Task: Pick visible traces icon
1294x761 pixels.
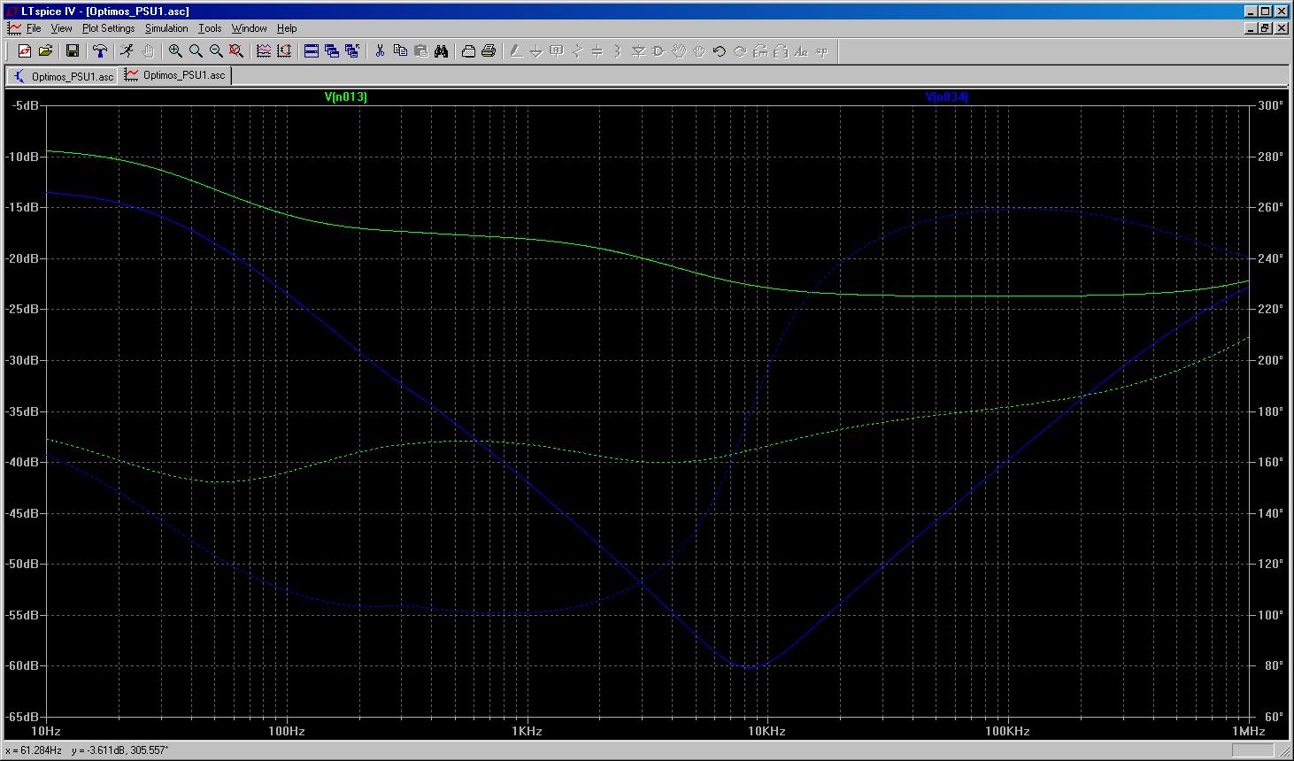Action: point(264,51)
